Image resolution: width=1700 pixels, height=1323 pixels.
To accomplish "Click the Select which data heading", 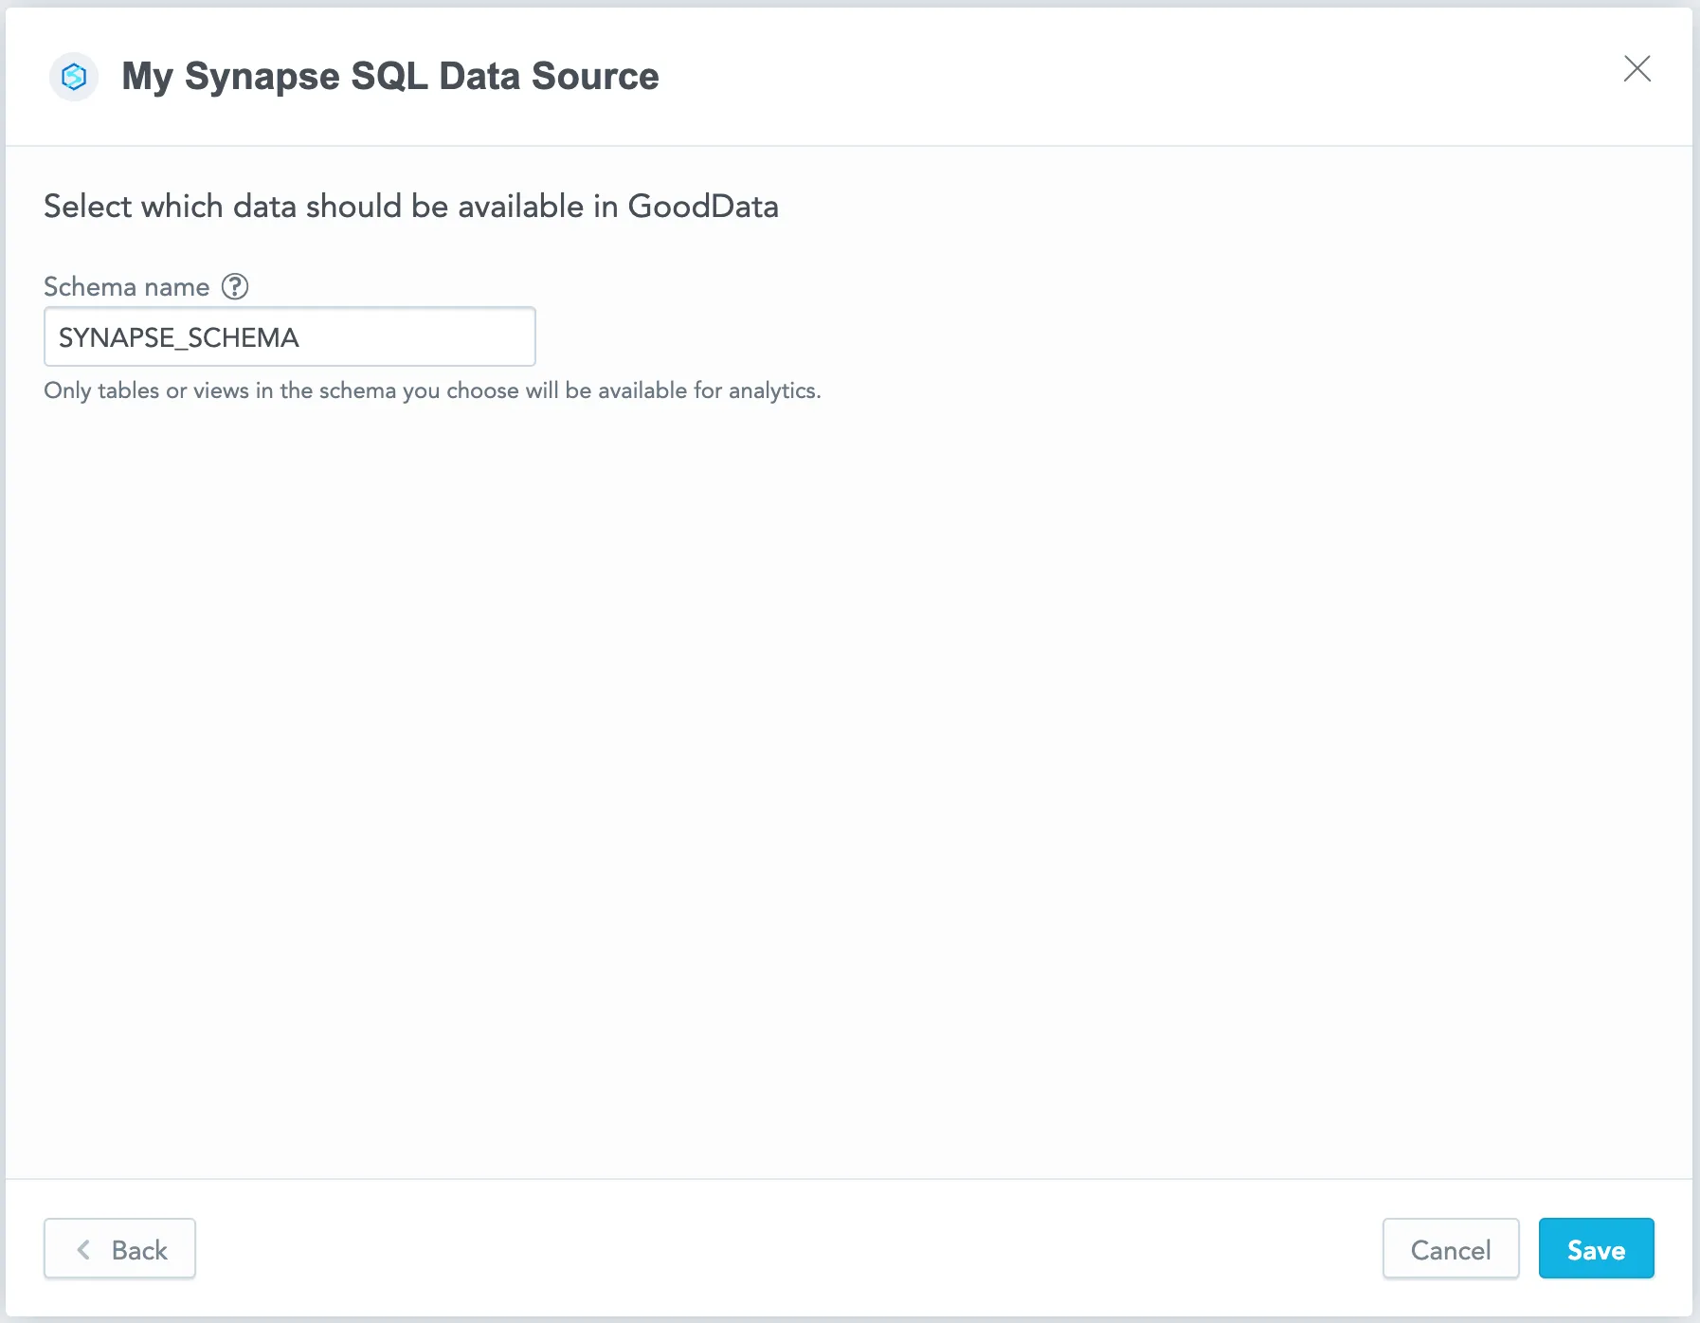I will (410, 206).
